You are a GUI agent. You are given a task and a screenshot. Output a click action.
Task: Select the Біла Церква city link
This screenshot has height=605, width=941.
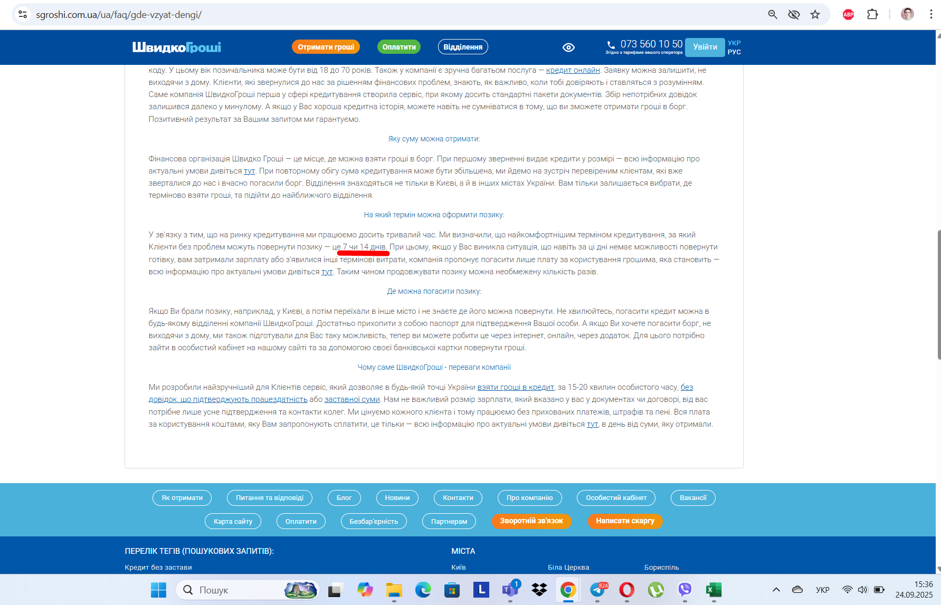[568, 568]
